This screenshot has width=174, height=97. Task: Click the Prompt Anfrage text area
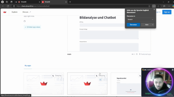pyautogui.click(x=109, y=35)
